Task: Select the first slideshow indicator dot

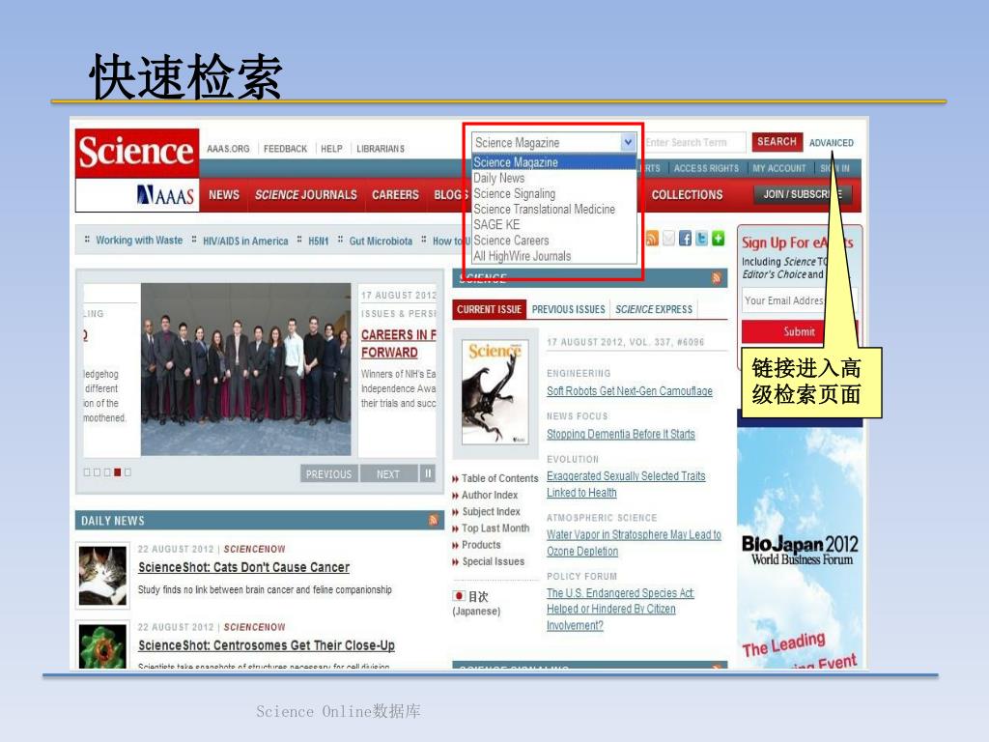Action: click(x=87, y=471)
